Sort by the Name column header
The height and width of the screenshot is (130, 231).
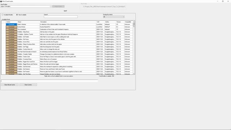coord(28,22)
